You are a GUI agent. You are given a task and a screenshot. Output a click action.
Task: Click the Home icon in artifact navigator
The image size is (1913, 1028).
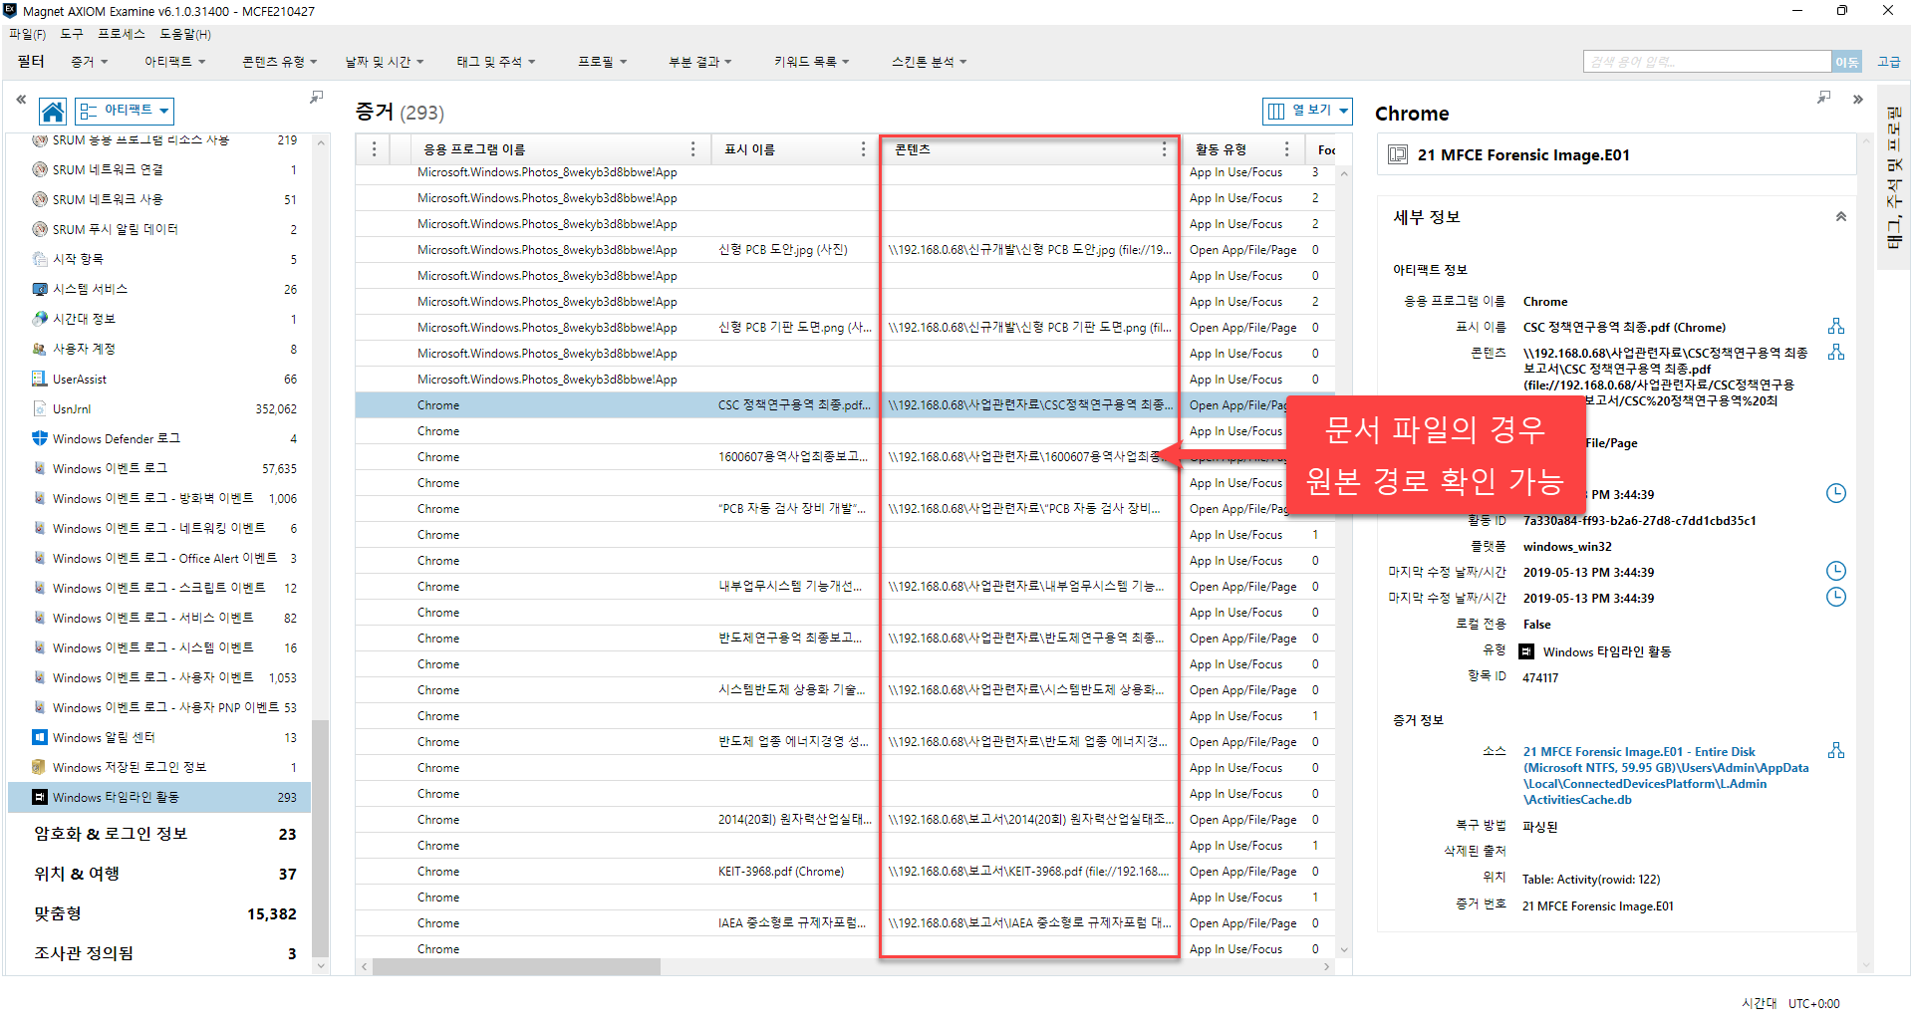pyautogui.click(x=53, y=111)
